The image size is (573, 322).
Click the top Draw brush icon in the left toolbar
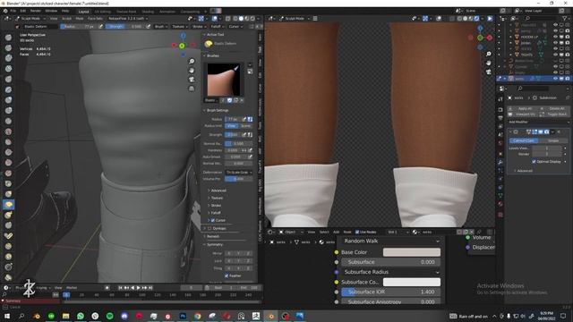pos(8,38)
